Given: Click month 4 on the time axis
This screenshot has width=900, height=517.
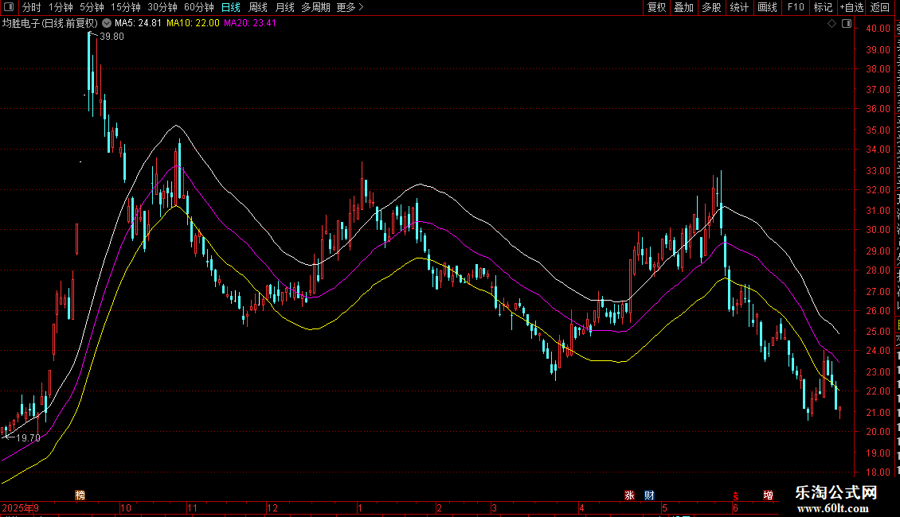Looking at the screenshot, I should point(581,507).
